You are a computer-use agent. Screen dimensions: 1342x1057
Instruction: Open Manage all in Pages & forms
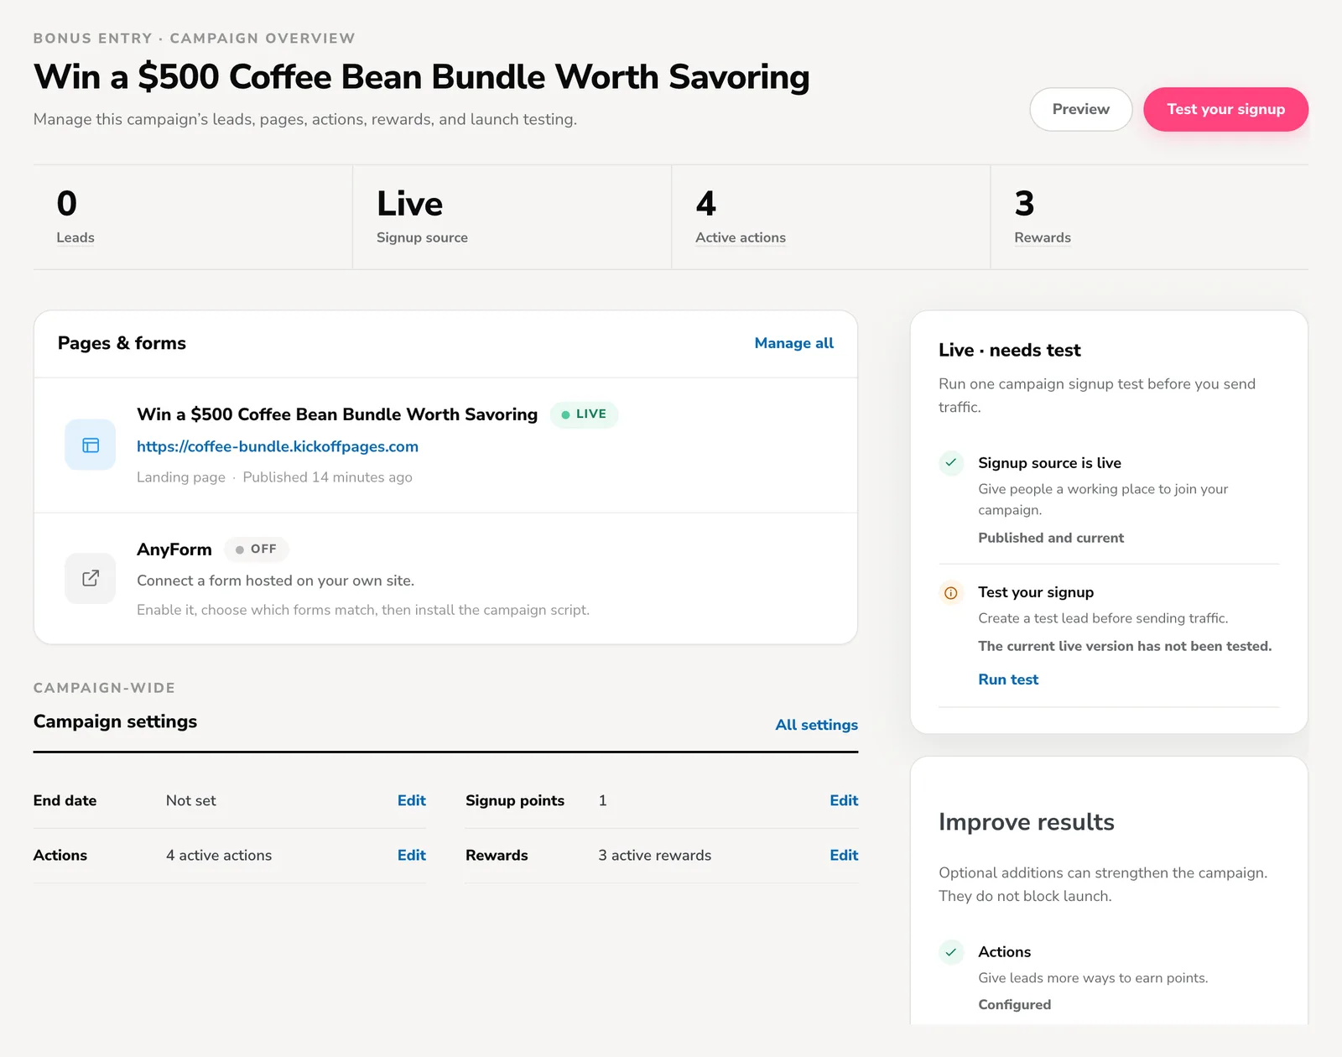(x=793, y=343)
